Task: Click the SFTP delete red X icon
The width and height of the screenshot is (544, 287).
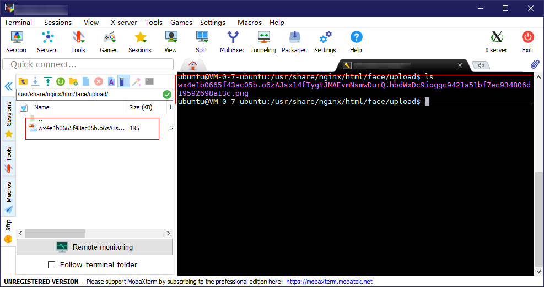Action: (99, 81)
